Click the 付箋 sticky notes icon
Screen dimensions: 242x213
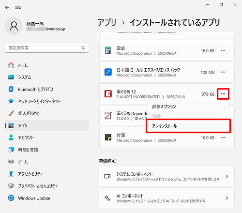coord(108,137)
